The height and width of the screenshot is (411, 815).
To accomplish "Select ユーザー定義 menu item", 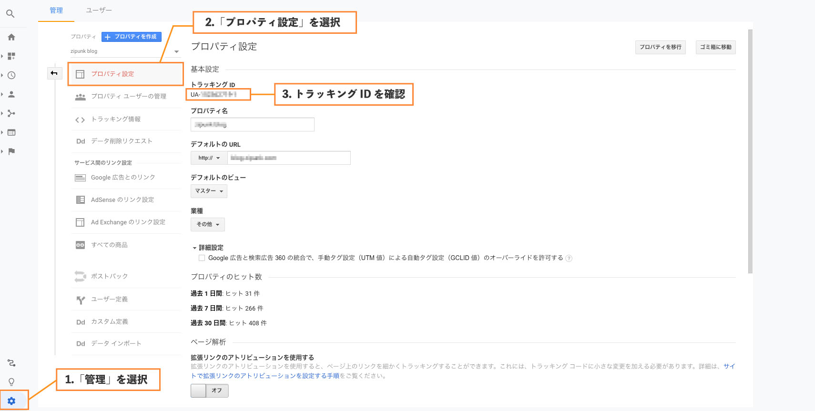I will click(x=126, y=300).
